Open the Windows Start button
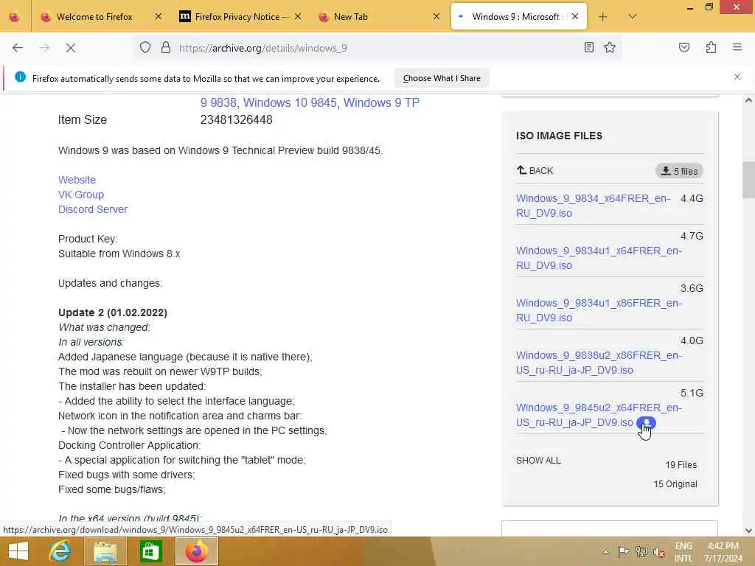Viewport: 755px width, 566px height. [x=18, y=551]
